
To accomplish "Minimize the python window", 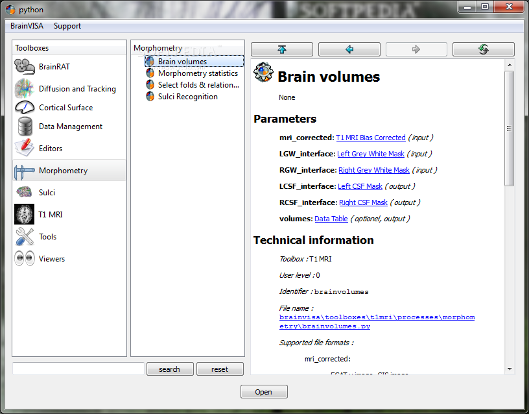I will (x=467, y=6).
